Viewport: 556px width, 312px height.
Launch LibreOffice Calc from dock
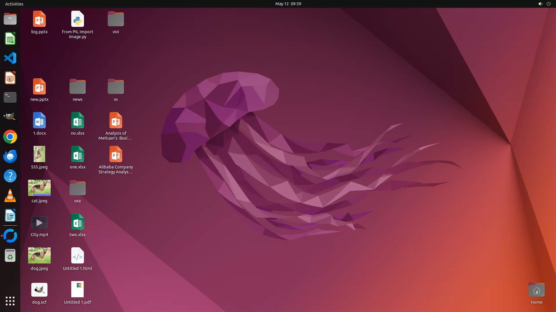[x=10, y=39]
